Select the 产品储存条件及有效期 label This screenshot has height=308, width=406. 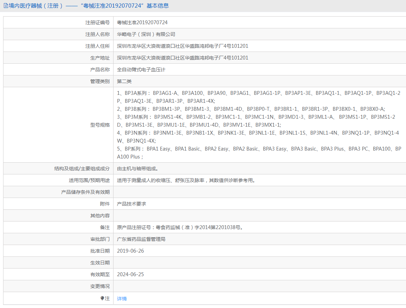[85, 192]
